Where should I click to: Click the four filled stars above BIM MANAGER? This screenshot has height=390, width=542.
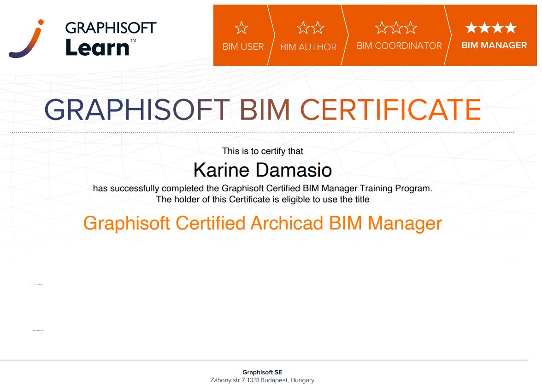click(x=491, y=28)
